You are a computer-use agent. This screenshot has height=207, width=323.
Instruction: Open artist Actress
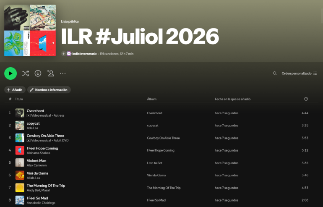tap(59, 115)
